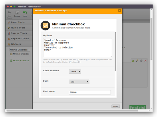Click the wand icon on field toolbar

(x=137, y=61)
